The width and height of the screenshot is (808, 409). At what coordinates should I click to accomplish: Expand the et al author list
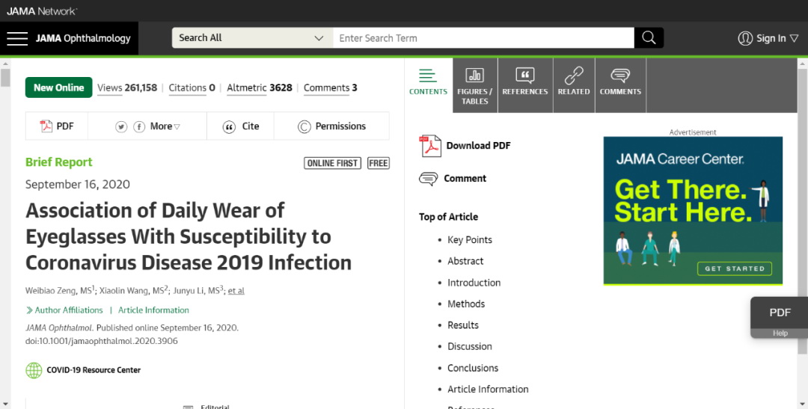(236, 291)
